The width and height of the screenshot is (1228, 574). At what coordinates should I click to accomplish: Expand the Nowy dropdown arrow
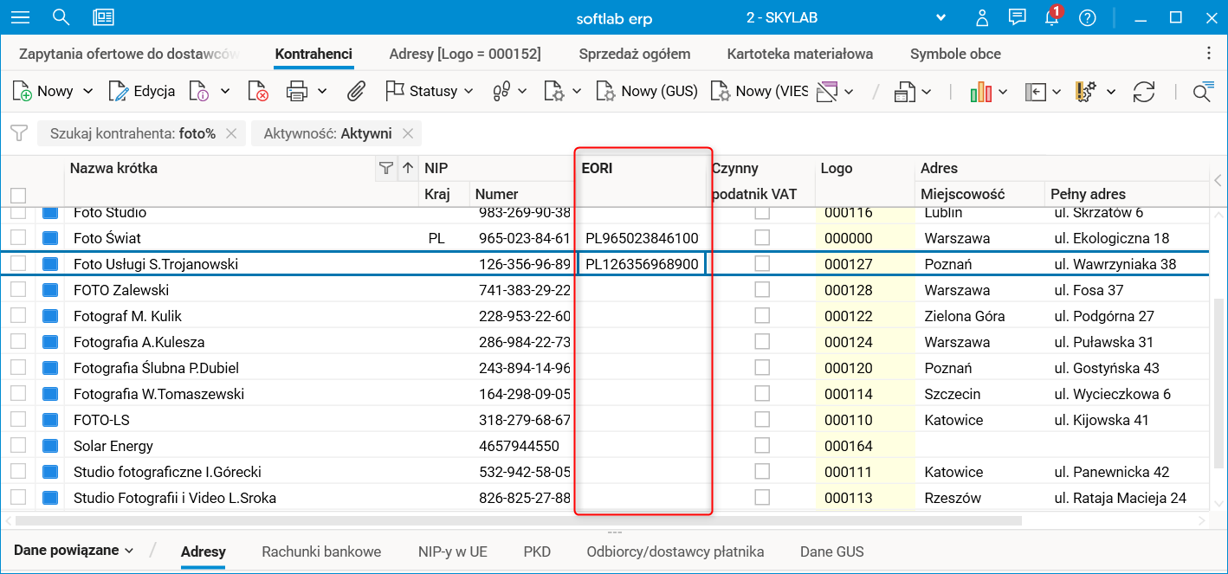(87, 91)
